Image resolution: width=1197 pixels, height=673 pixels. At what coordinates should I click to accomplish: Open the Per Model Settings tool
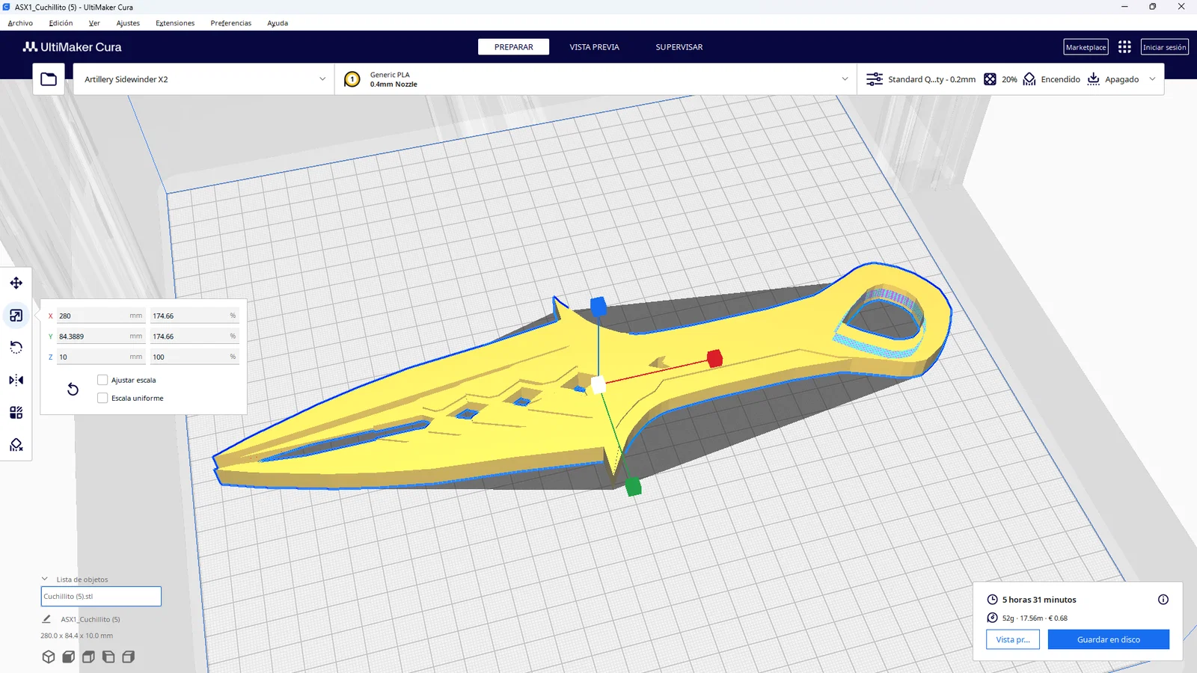pyautogui.click(x=16, y=413)
